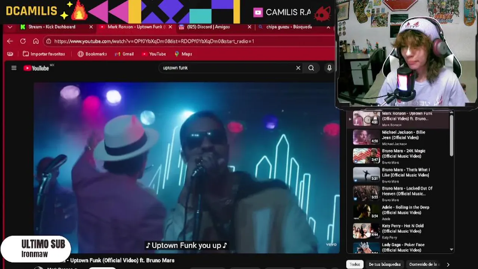Click the address bar URL field
Image resolution: width=478 pixels, height=269 pixels.
189,41
